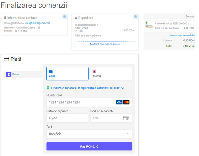The image size is (199, 156).
Task: Focus the CVC security code field
Action: [x=111, y=118]
